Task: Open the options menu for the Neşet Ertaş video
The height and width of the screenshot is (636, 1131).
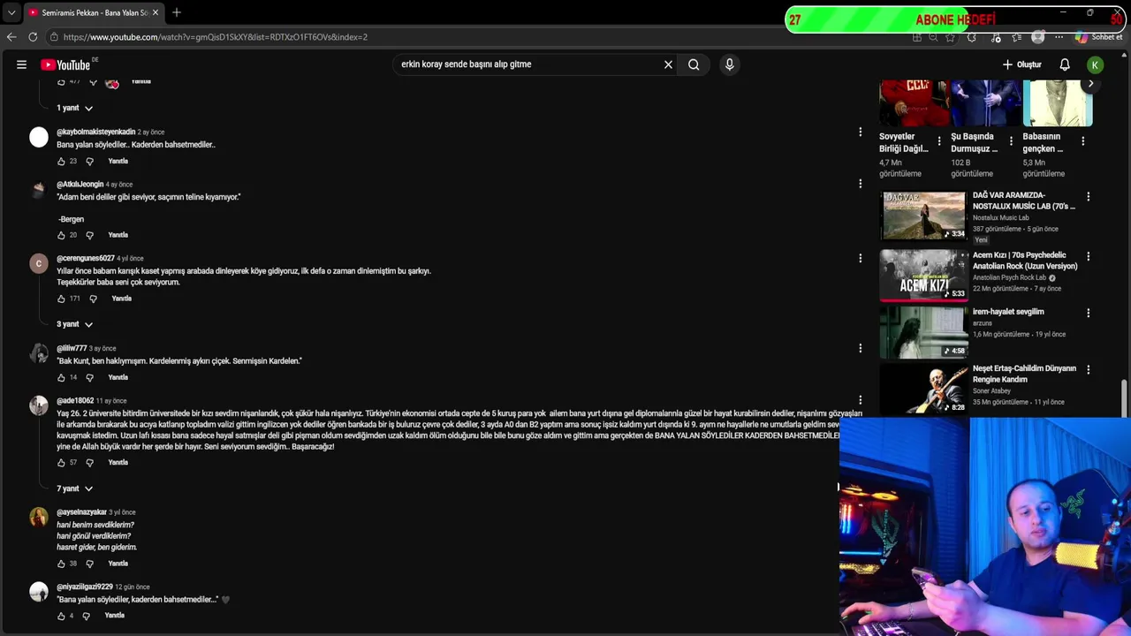Action: coord(1088,369)
